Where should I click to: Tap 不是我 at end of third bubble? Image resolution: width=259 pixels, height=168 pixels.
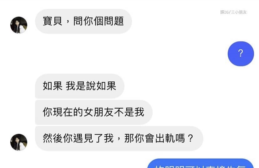point(129,112)
